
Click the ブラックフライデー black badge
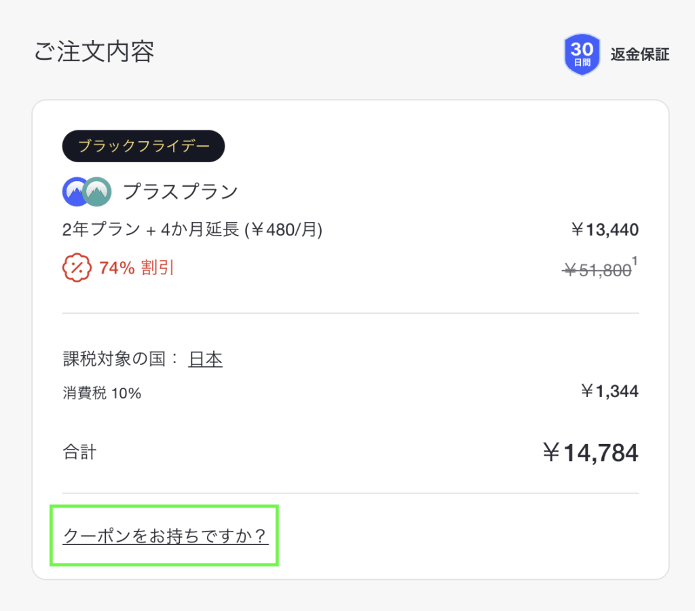[143, 146]
